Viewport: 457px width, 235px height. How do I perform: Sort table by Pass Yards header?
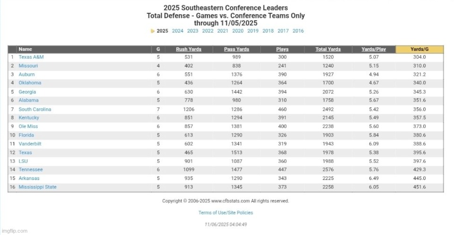pos(237,49)
